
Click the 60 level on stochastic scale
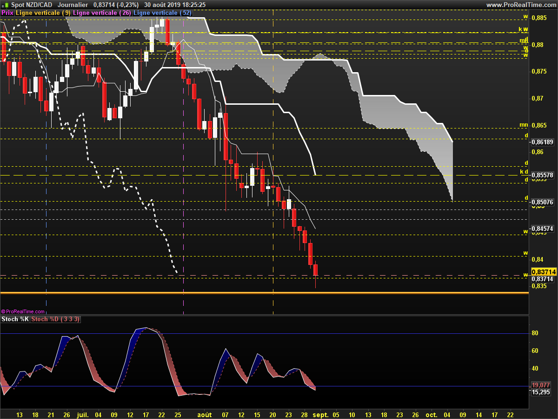click(535, 351)
